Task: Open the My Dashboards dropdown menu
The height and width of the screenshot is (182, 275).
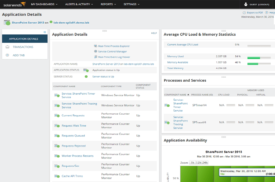Action: (44, 4)
